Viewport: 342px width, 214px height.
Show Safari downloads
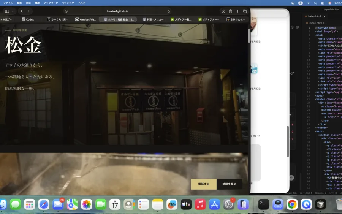point(223,11)
